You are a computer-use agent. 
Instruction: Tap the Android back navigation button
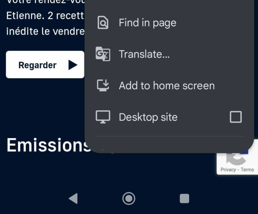click(73, 199)
